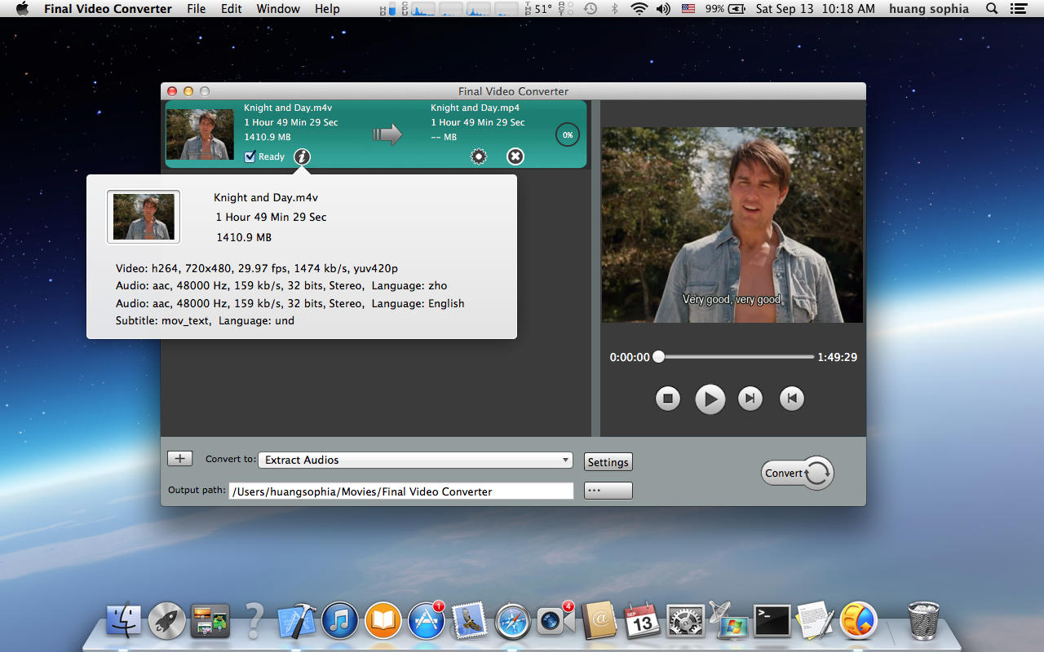
Task: Start conversion with the Convert button
Action: coord(798,473)
